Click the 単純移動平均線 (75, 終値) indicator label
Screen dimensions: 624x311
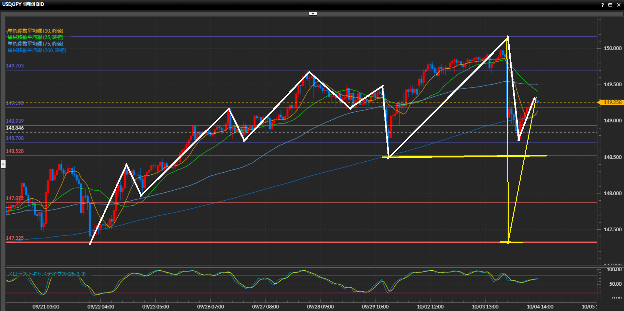[36, 44]
